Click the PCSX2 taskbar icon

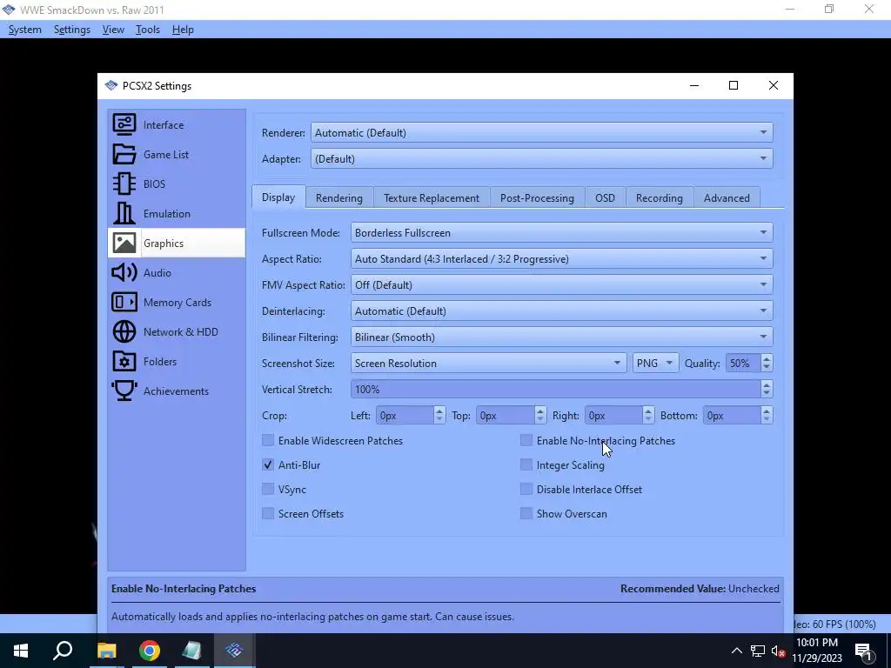click(233, 651)
